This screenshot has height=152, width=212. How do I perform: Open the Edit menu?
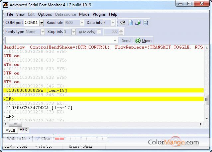[x=31, y=14]
